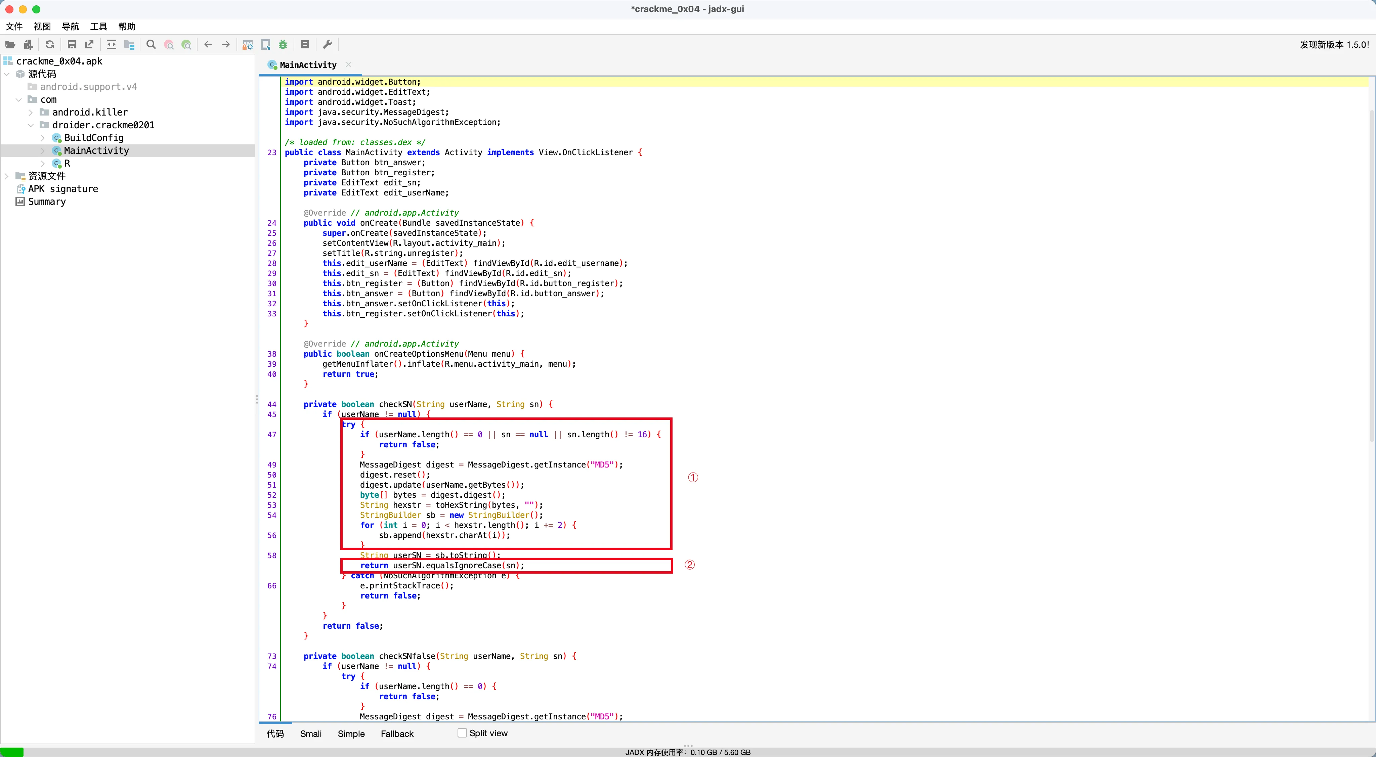Viewport: 1376px width, 757px height.
Task: Enable the Split view checkbox
Action: click(x=462, y=733)
